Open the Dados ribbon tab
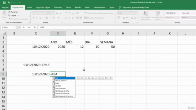 click(68, 7)
